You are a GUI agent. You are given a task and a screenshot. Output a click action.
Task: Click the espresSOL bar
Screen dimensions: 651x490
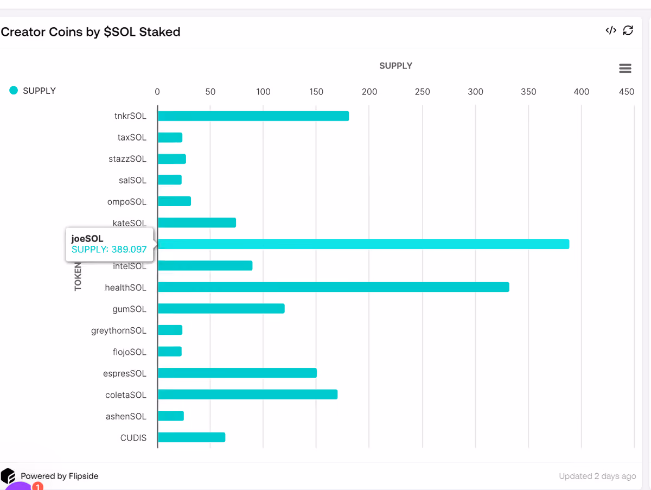click(x=237, y=373)
